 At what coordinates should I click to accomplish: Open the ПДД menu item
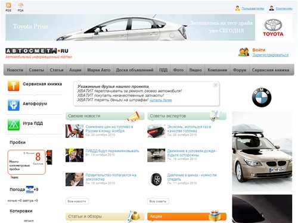point(163,70)
